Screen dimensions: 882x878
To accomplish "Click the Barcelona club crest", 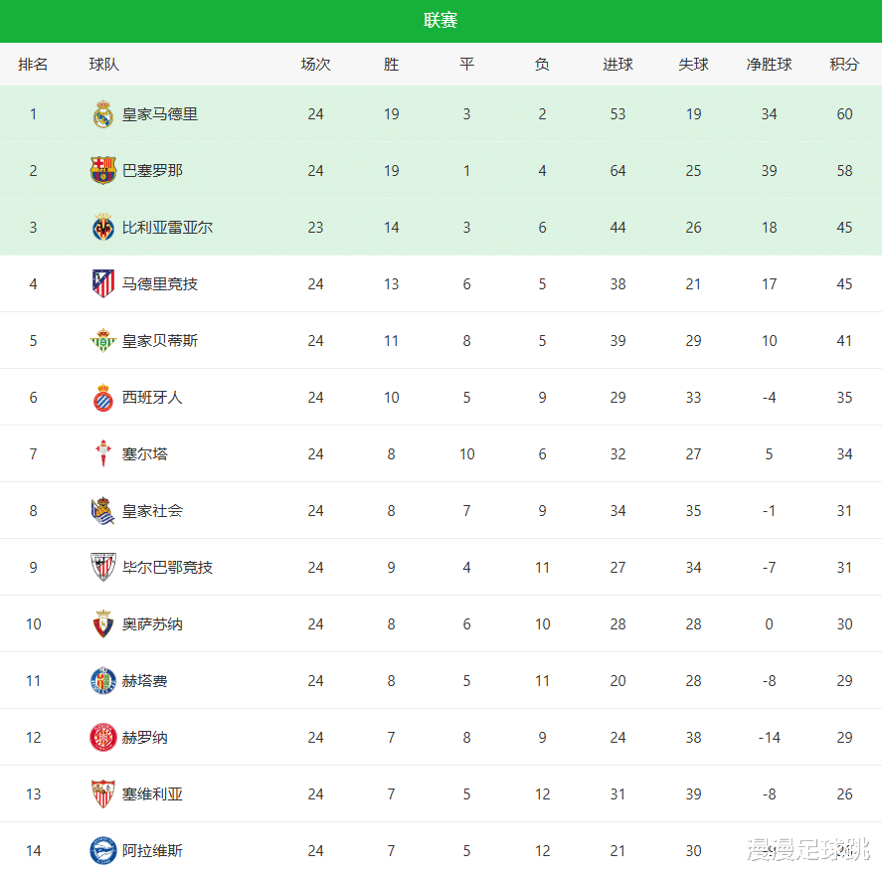I will tap(103, 171).
